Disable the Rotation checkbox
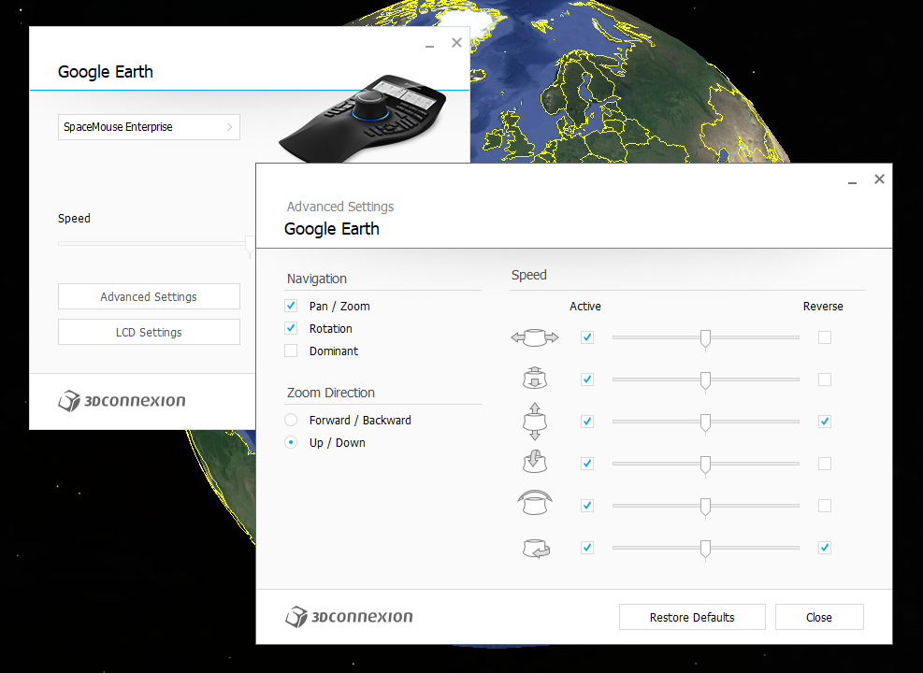This screenshot has height=673, width=923. click(x=291, y=328)
